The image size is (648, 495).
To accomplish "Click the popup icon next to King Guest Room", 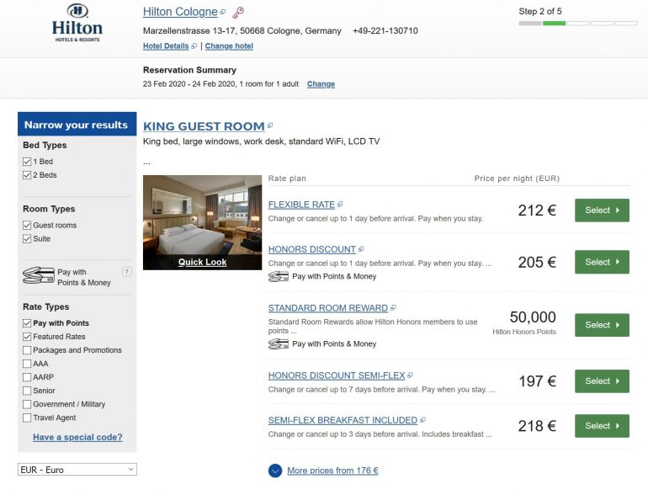I will 270,126.
